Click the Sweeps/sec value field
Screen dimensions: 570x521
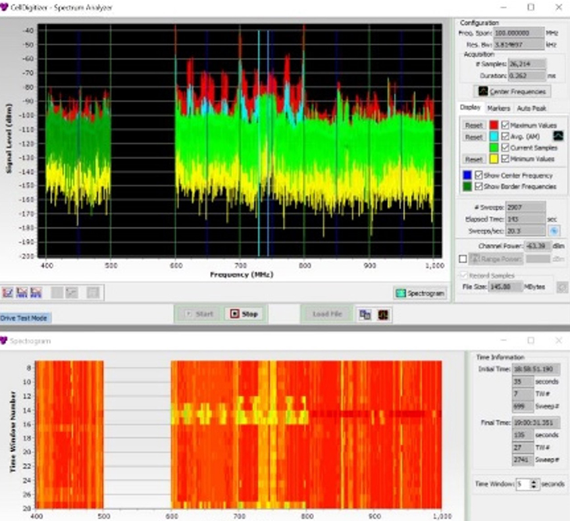click(x=525, y=231)
